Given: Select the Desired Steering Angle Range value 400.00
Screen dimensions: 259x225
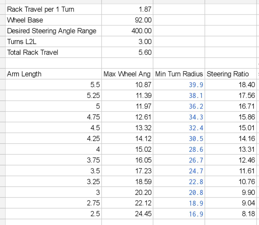Looking at the screenshot, I should [127, 31].
